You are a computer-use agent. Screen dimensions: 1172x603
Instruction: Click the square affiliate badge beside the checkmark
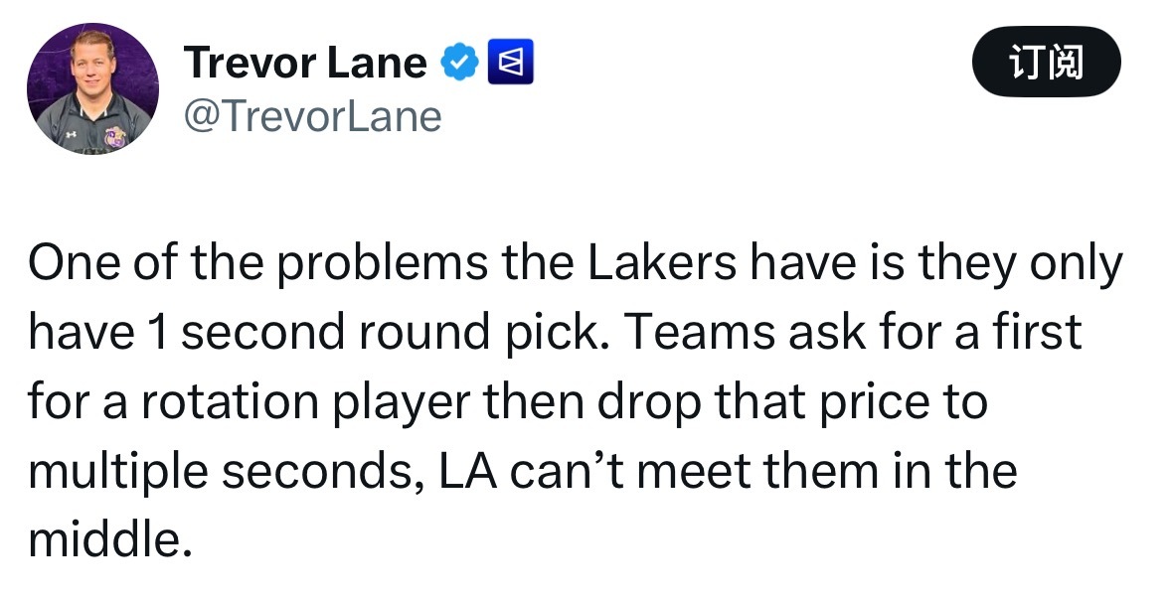tap(510, 63)
